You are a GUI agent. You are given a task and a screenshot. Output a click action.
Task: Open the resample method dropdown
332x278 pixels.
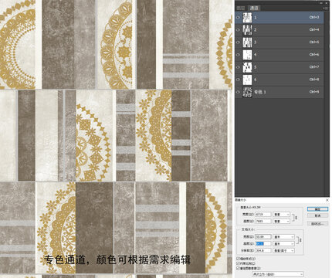(x=278, y=274)
